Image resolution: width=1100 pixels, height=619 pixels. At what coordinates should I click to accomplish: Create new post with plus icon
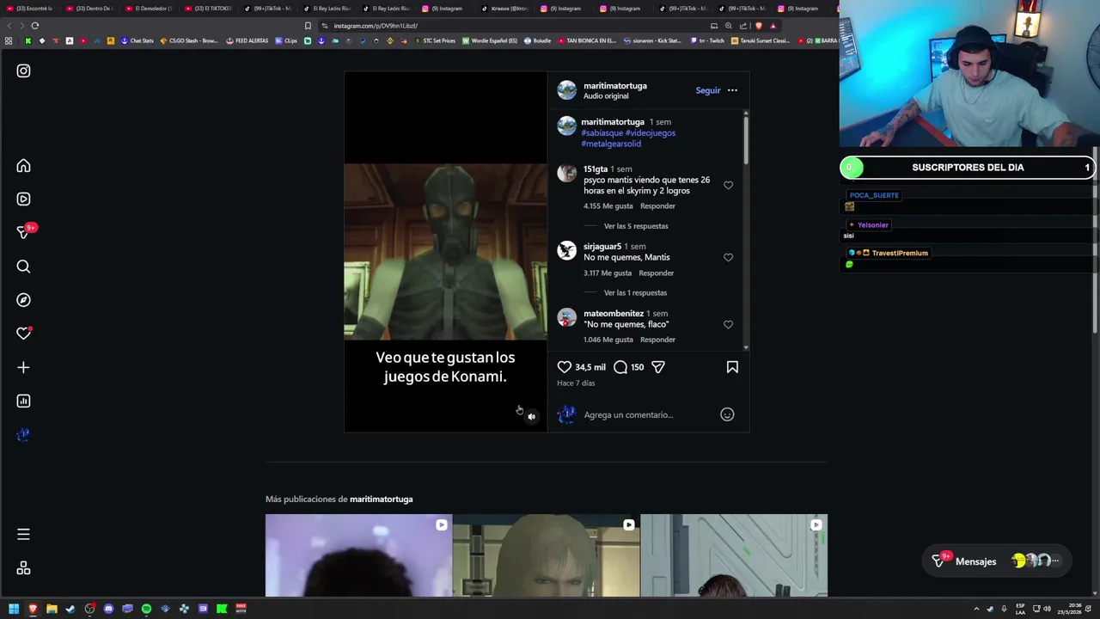[23, 367]
